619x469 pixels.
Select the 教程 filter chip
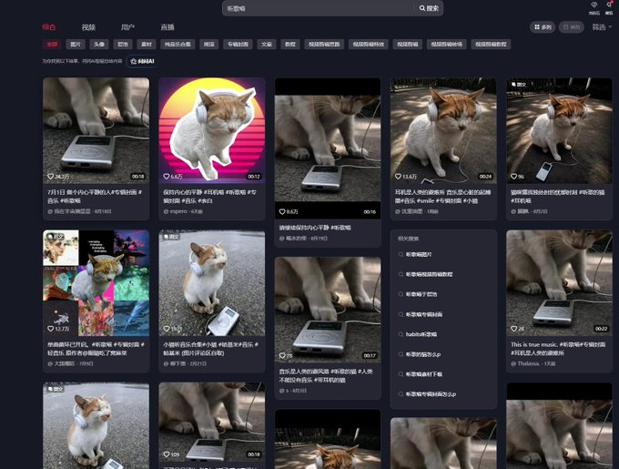[290, 45]
